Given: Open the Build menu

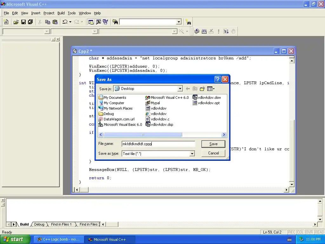Looking at the screenshot, I should point(61,13).
